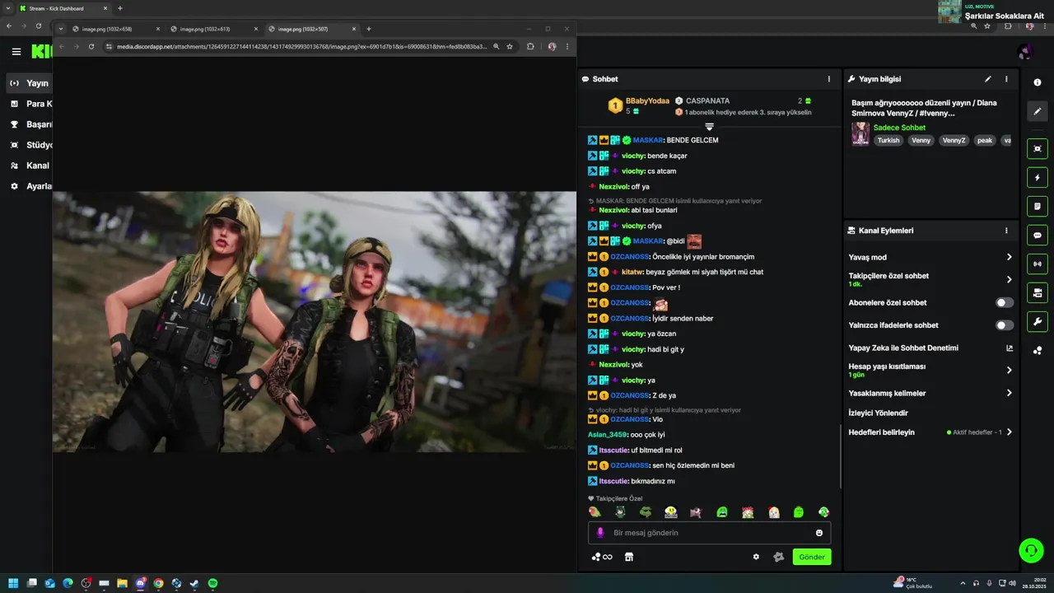Click the Turkish tag chip
This screenshot has width=1054, height=593.
tap(888, 140)
